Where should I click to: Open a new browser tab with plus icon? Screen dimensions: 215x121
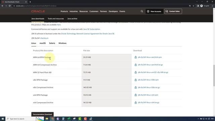pos(30,2)
